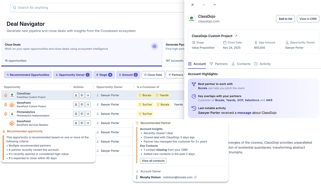
Task: Click GenePoint Custom Project message action icon
Action: click(82, 104)
